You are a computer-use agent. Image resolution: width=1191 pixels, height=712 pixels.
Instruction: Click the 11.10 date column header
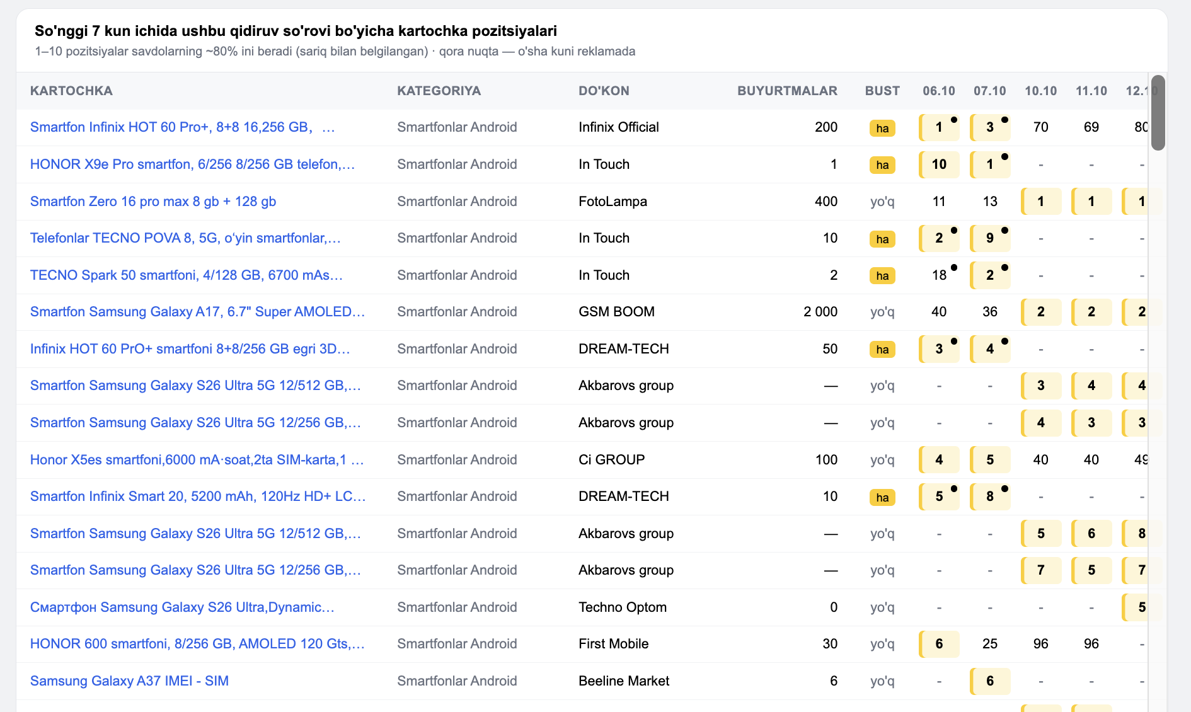click(x=1091, y=91)
